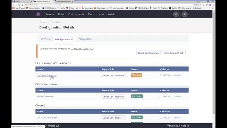227x128 pixels.
Task: Open the Bookmarks folder in bookmarks bar
Action: (197, 8)
